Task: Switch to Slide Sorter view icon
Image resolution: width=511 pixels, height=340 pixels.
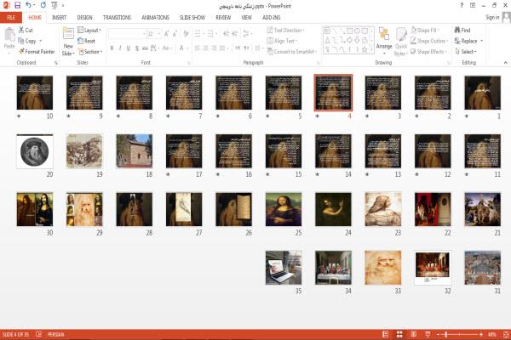Action: 399,334
